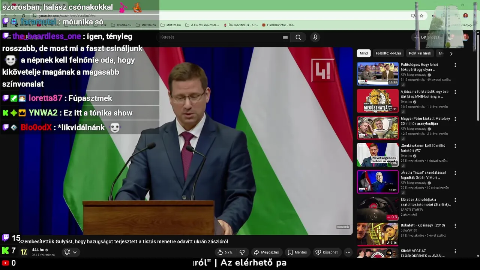Click the FELIRATKOZÁS badge on the video

[343, 227]
